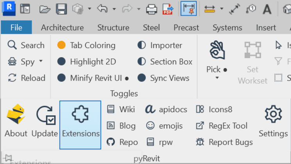Click the Reload button

click(27, 78)
